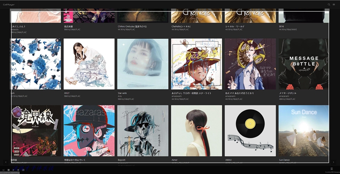
Task: Open the Sun Dance album cover
Action: click(303, 131)
